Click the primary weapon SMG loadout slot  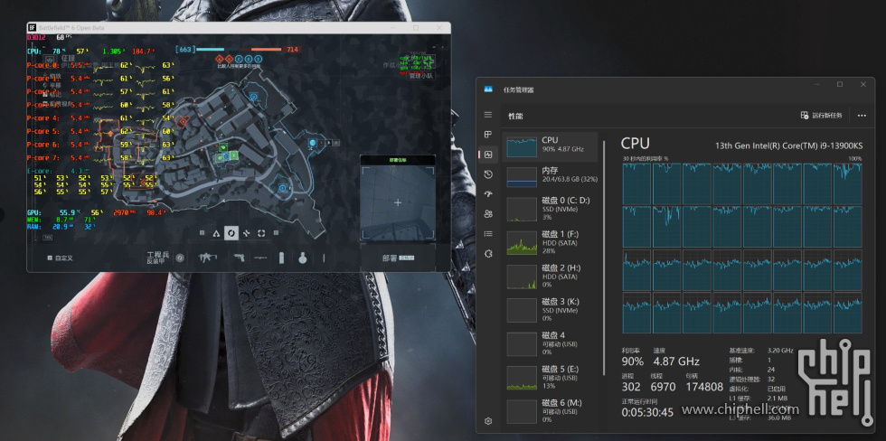[207, 258]
